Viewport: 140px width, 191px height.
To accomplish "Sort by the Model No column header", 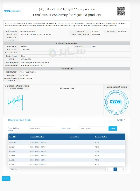I will coord(13,137).
